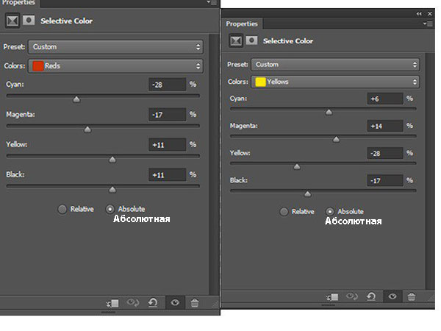Screen dimensions: 441x331
Task: Click the layer mask icon in Reds panel
Action: 29,21
